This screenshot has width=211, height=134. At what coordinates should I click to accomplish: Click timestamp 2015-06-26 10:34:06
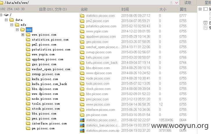pyautogui.click(x=136, y=110)
